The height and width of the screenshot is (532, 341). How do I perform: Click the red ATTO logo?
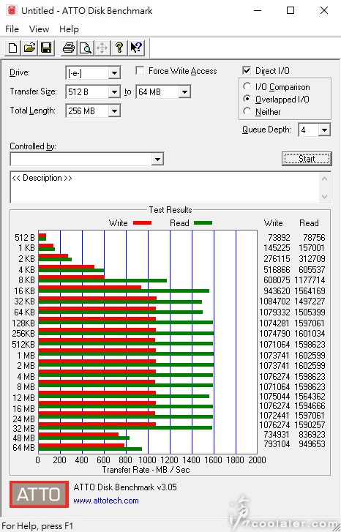click(x=39, y=495)
